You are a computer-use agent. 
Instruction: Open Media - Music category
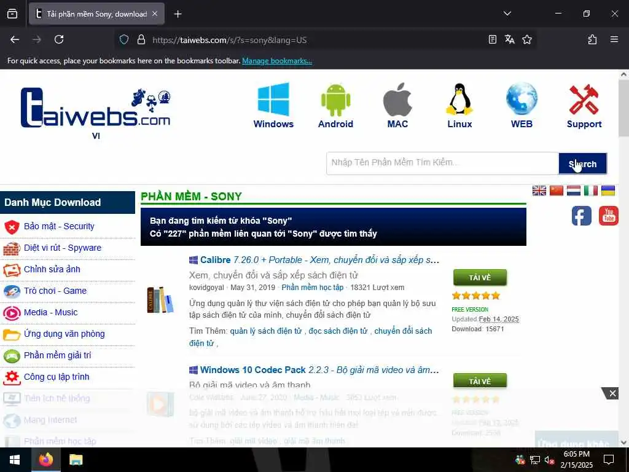(x=50, y=312)
